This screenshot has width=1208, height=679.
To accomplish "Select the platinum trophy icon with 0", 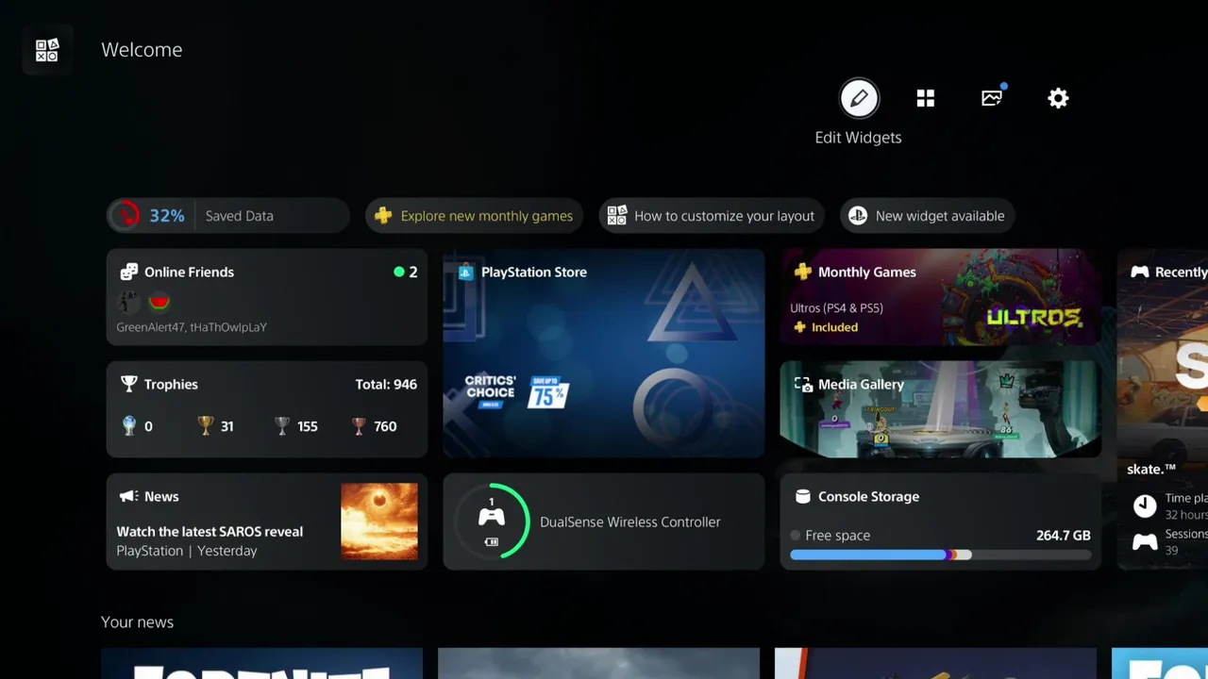I will point(129,426).
